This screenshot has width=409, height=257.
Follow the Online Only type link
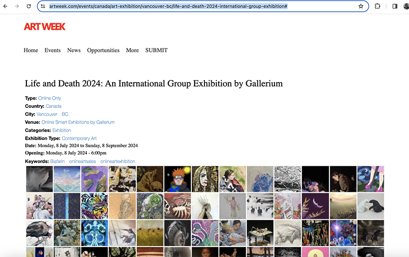(x=50, y=98)
